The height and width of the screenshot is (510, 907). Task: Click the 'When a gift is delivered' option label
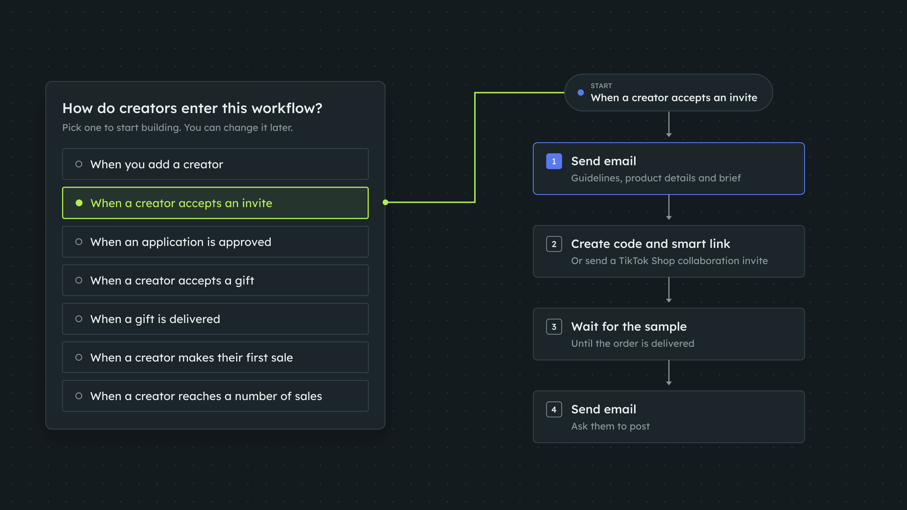(155, 319)
